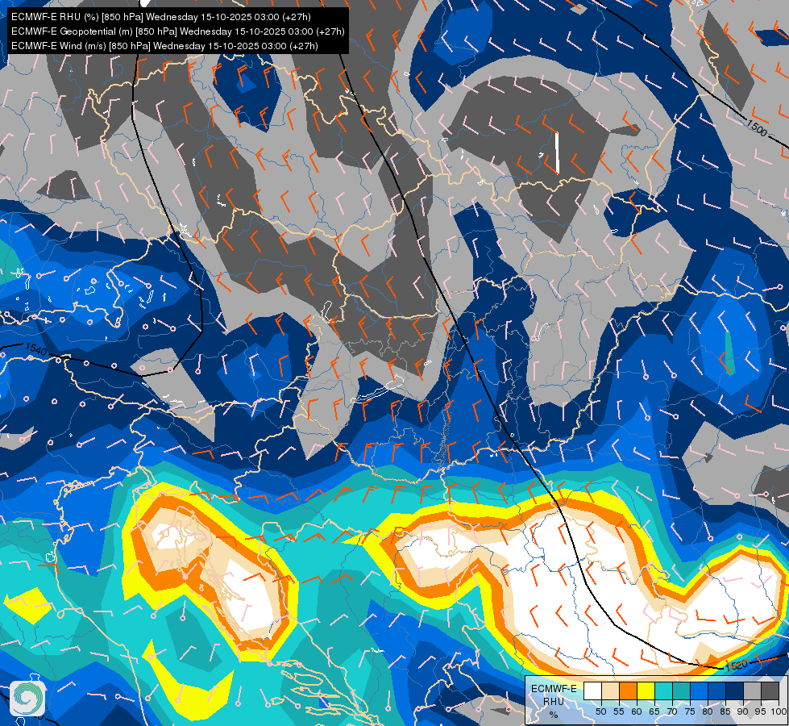The height and width of the screenshot is (726, 789).
Task: Click the spiral weather logo icon
Action: pos(27,699)
